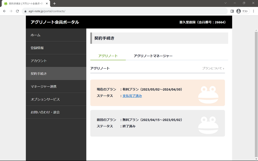Open 登録情報 in sidebar
The width and height of the screenshot is (258, 161).
[56, 48]
